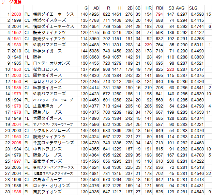This screenshot has width=212, height=195.
Task: Click SLG value 0.3830
Action: 197,57
